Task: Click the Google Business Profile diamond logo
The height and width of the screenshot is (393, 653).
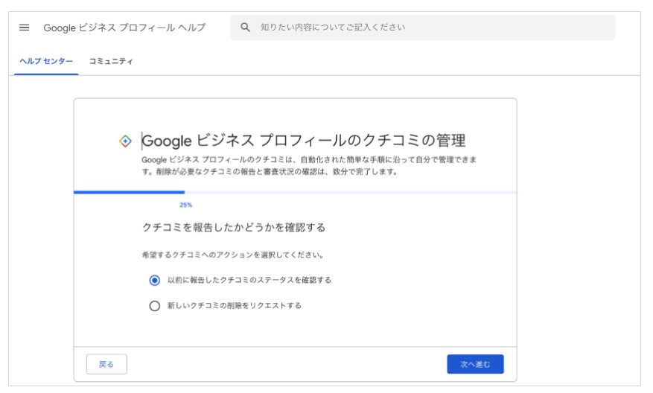Action: click(x=125, y=141)
